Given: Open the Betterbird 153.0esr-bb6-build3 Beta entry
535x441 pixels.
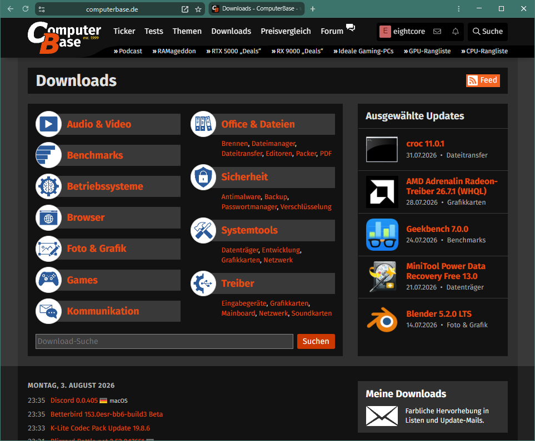Looking at the screenshot, I should pyautogui.click(x=107, y=414).
